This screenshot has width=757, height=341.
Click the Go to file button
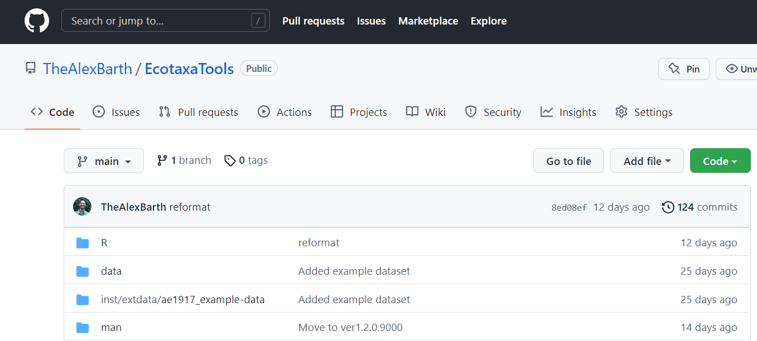point(568,161)
